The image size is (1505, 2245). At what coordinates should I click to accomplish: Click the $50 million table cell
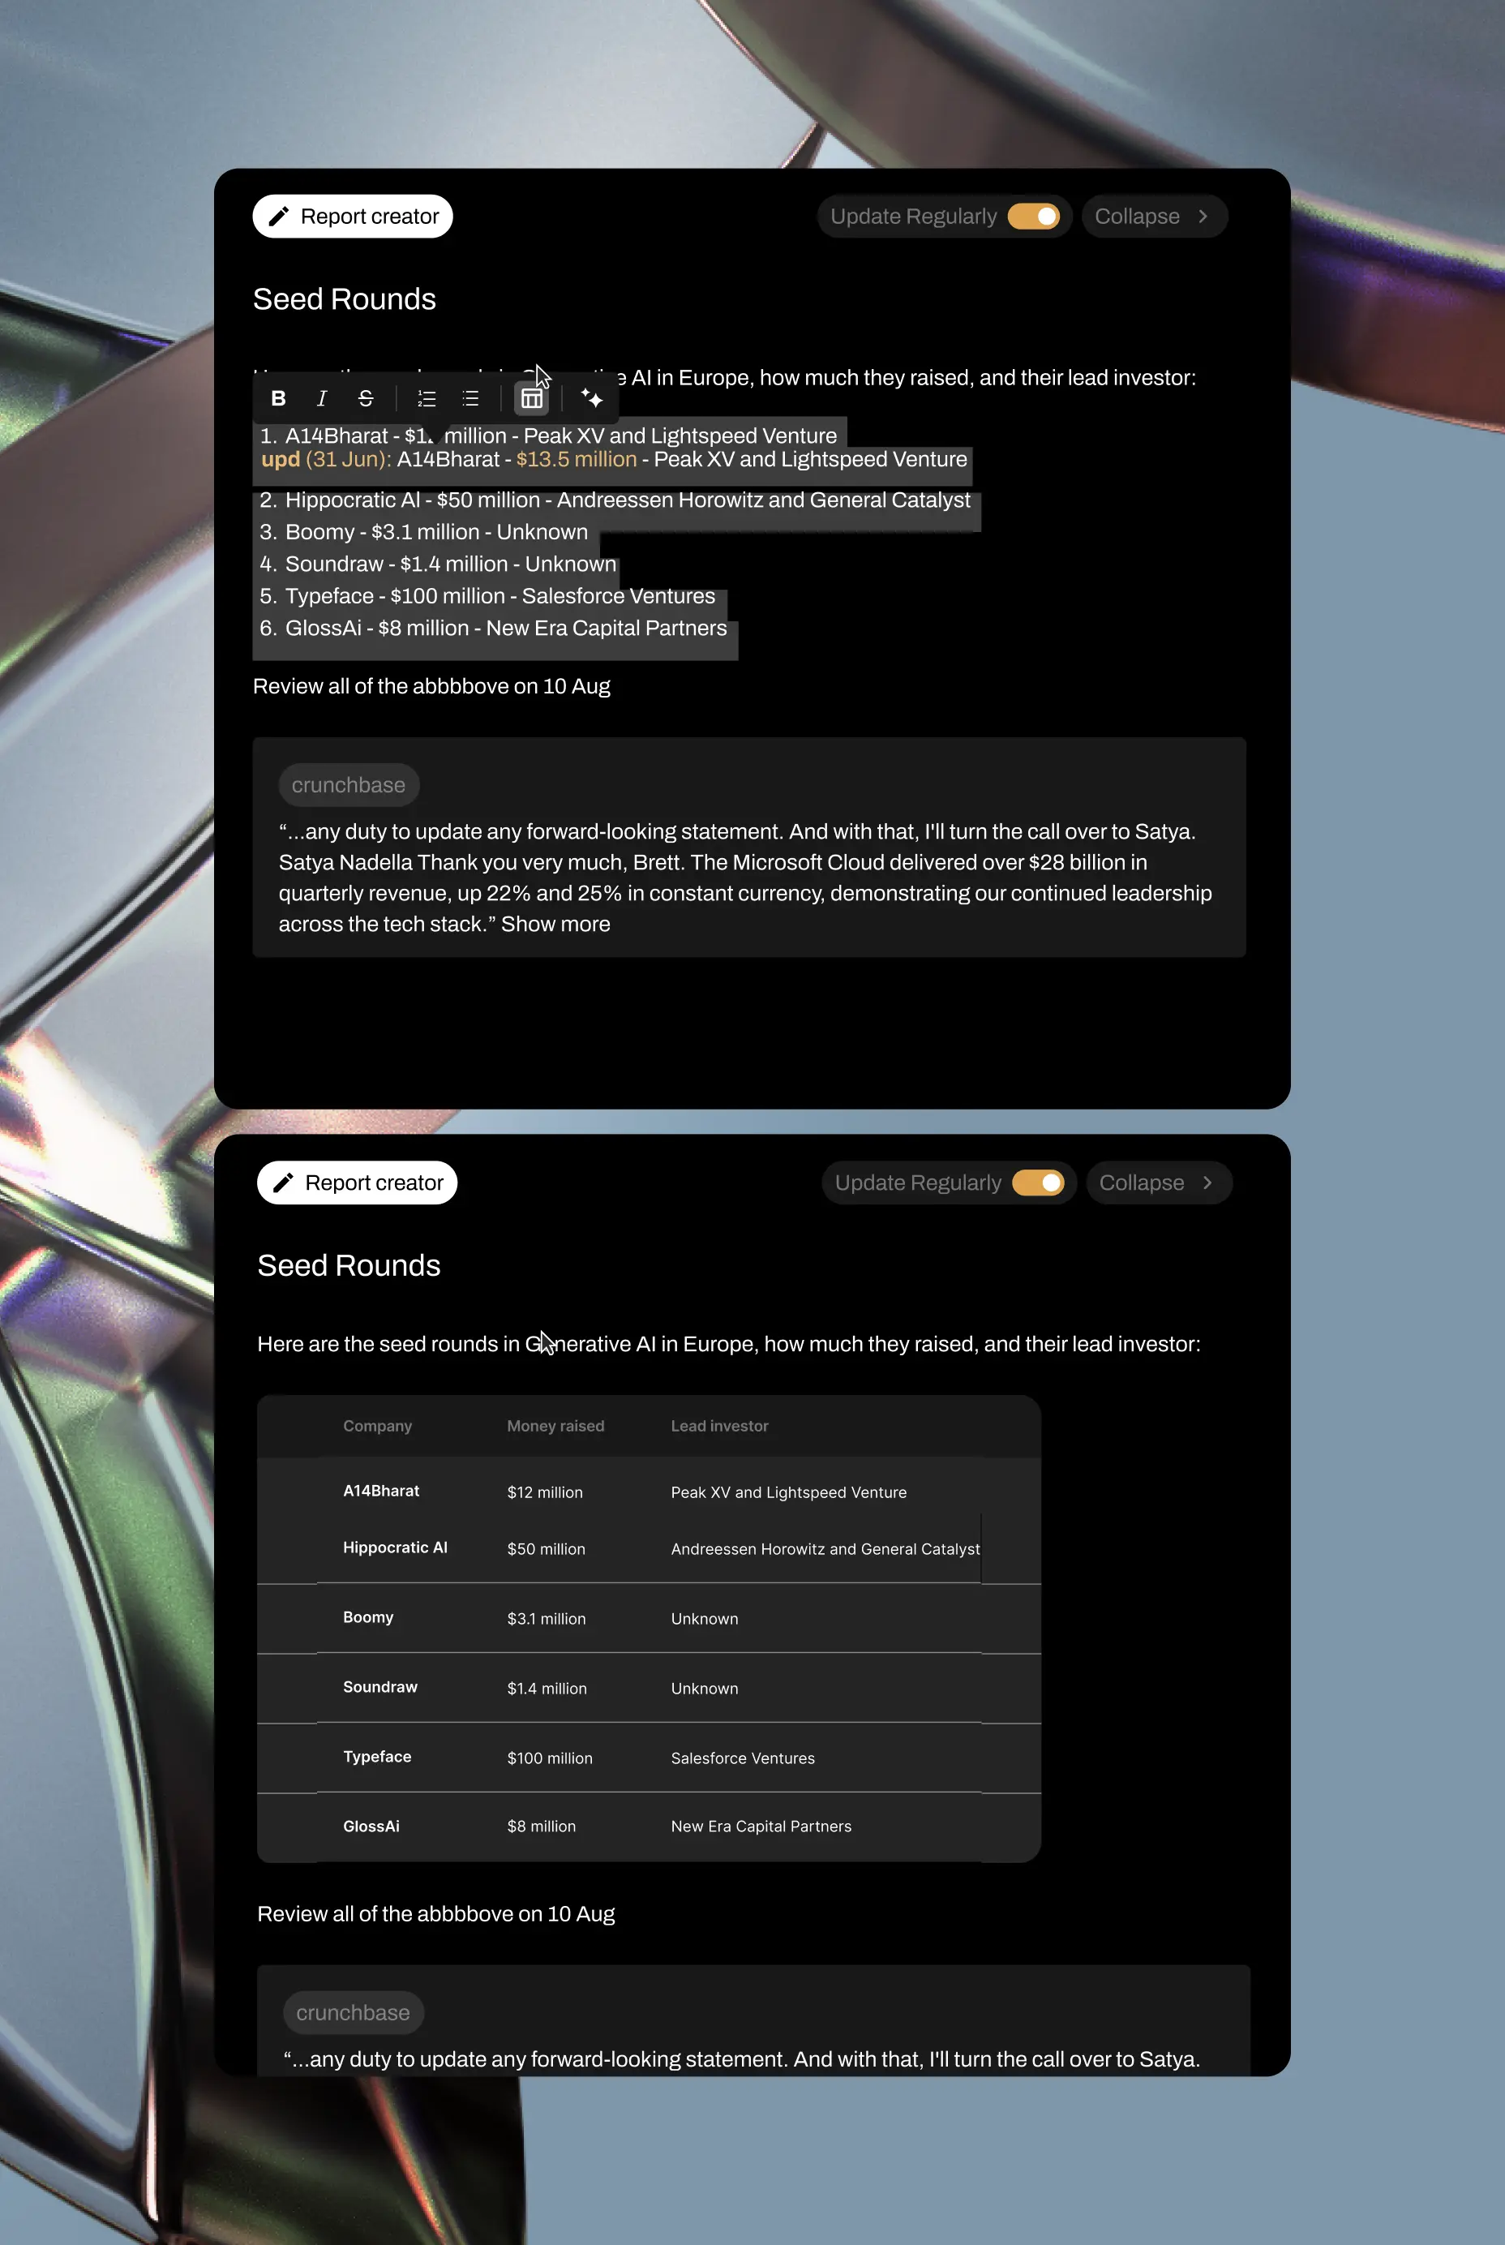pos(547,1548)
